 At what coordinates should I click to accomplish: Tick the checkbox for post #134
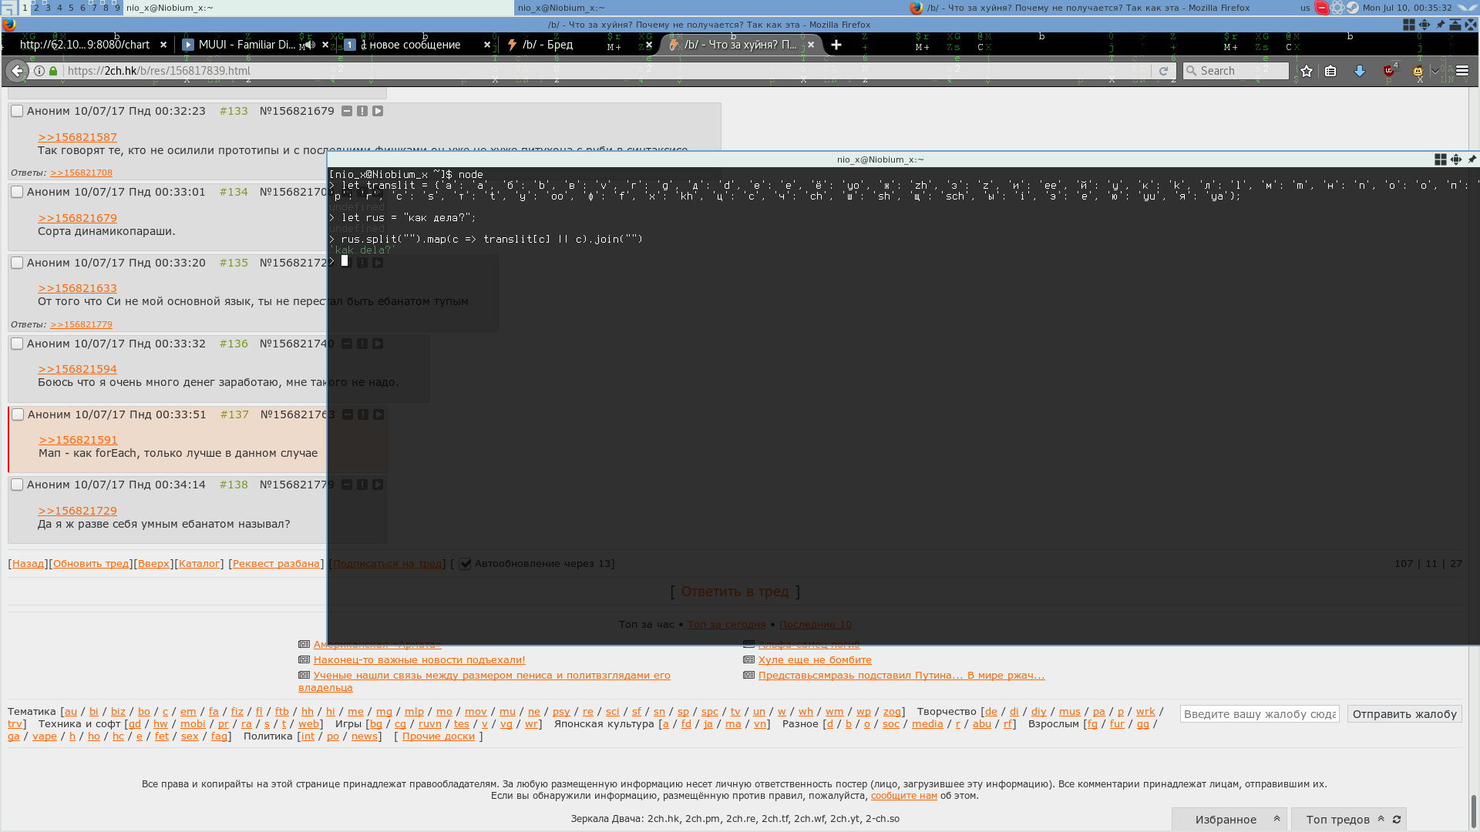coord(17,192)
